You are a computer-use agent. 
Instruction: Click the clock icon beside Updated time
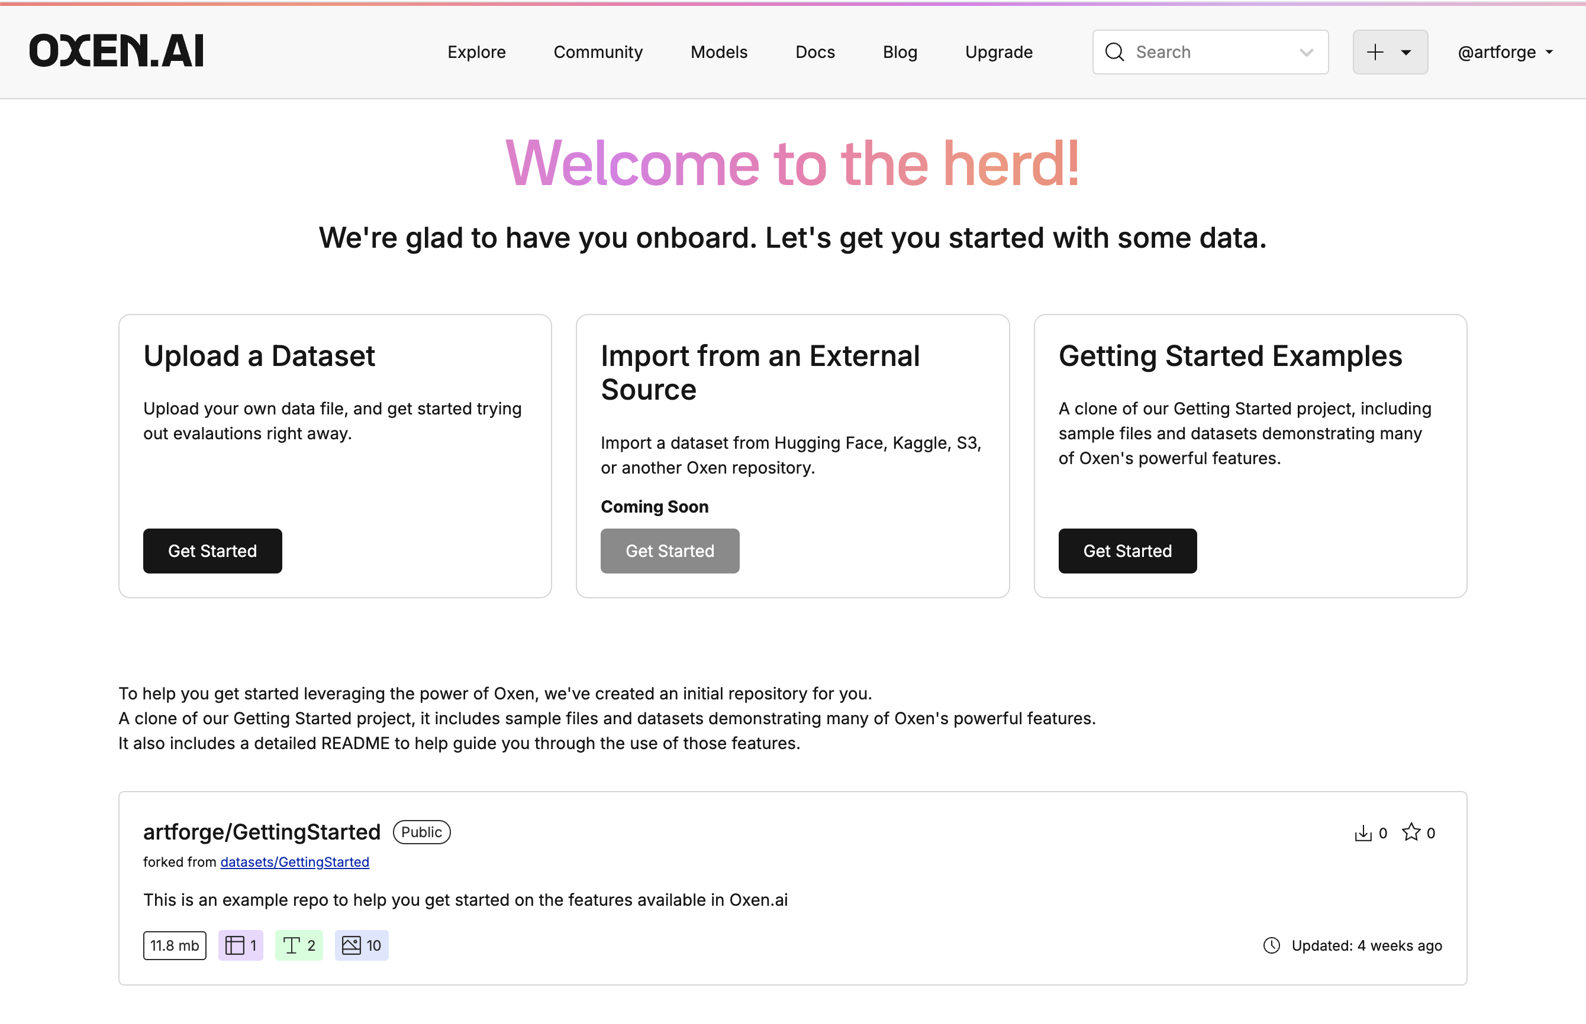pos(1271,945)
